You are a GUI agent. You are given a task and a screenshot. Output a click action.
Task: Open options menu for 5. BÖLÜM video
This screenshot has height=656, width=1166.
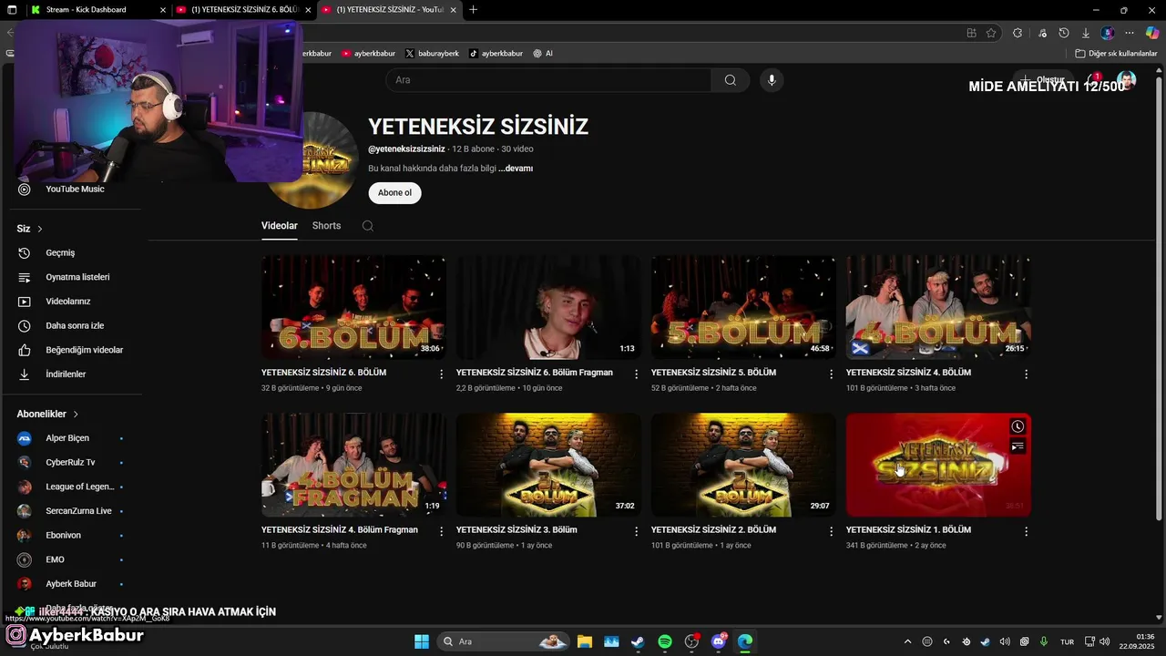click(x=832, y=374)
